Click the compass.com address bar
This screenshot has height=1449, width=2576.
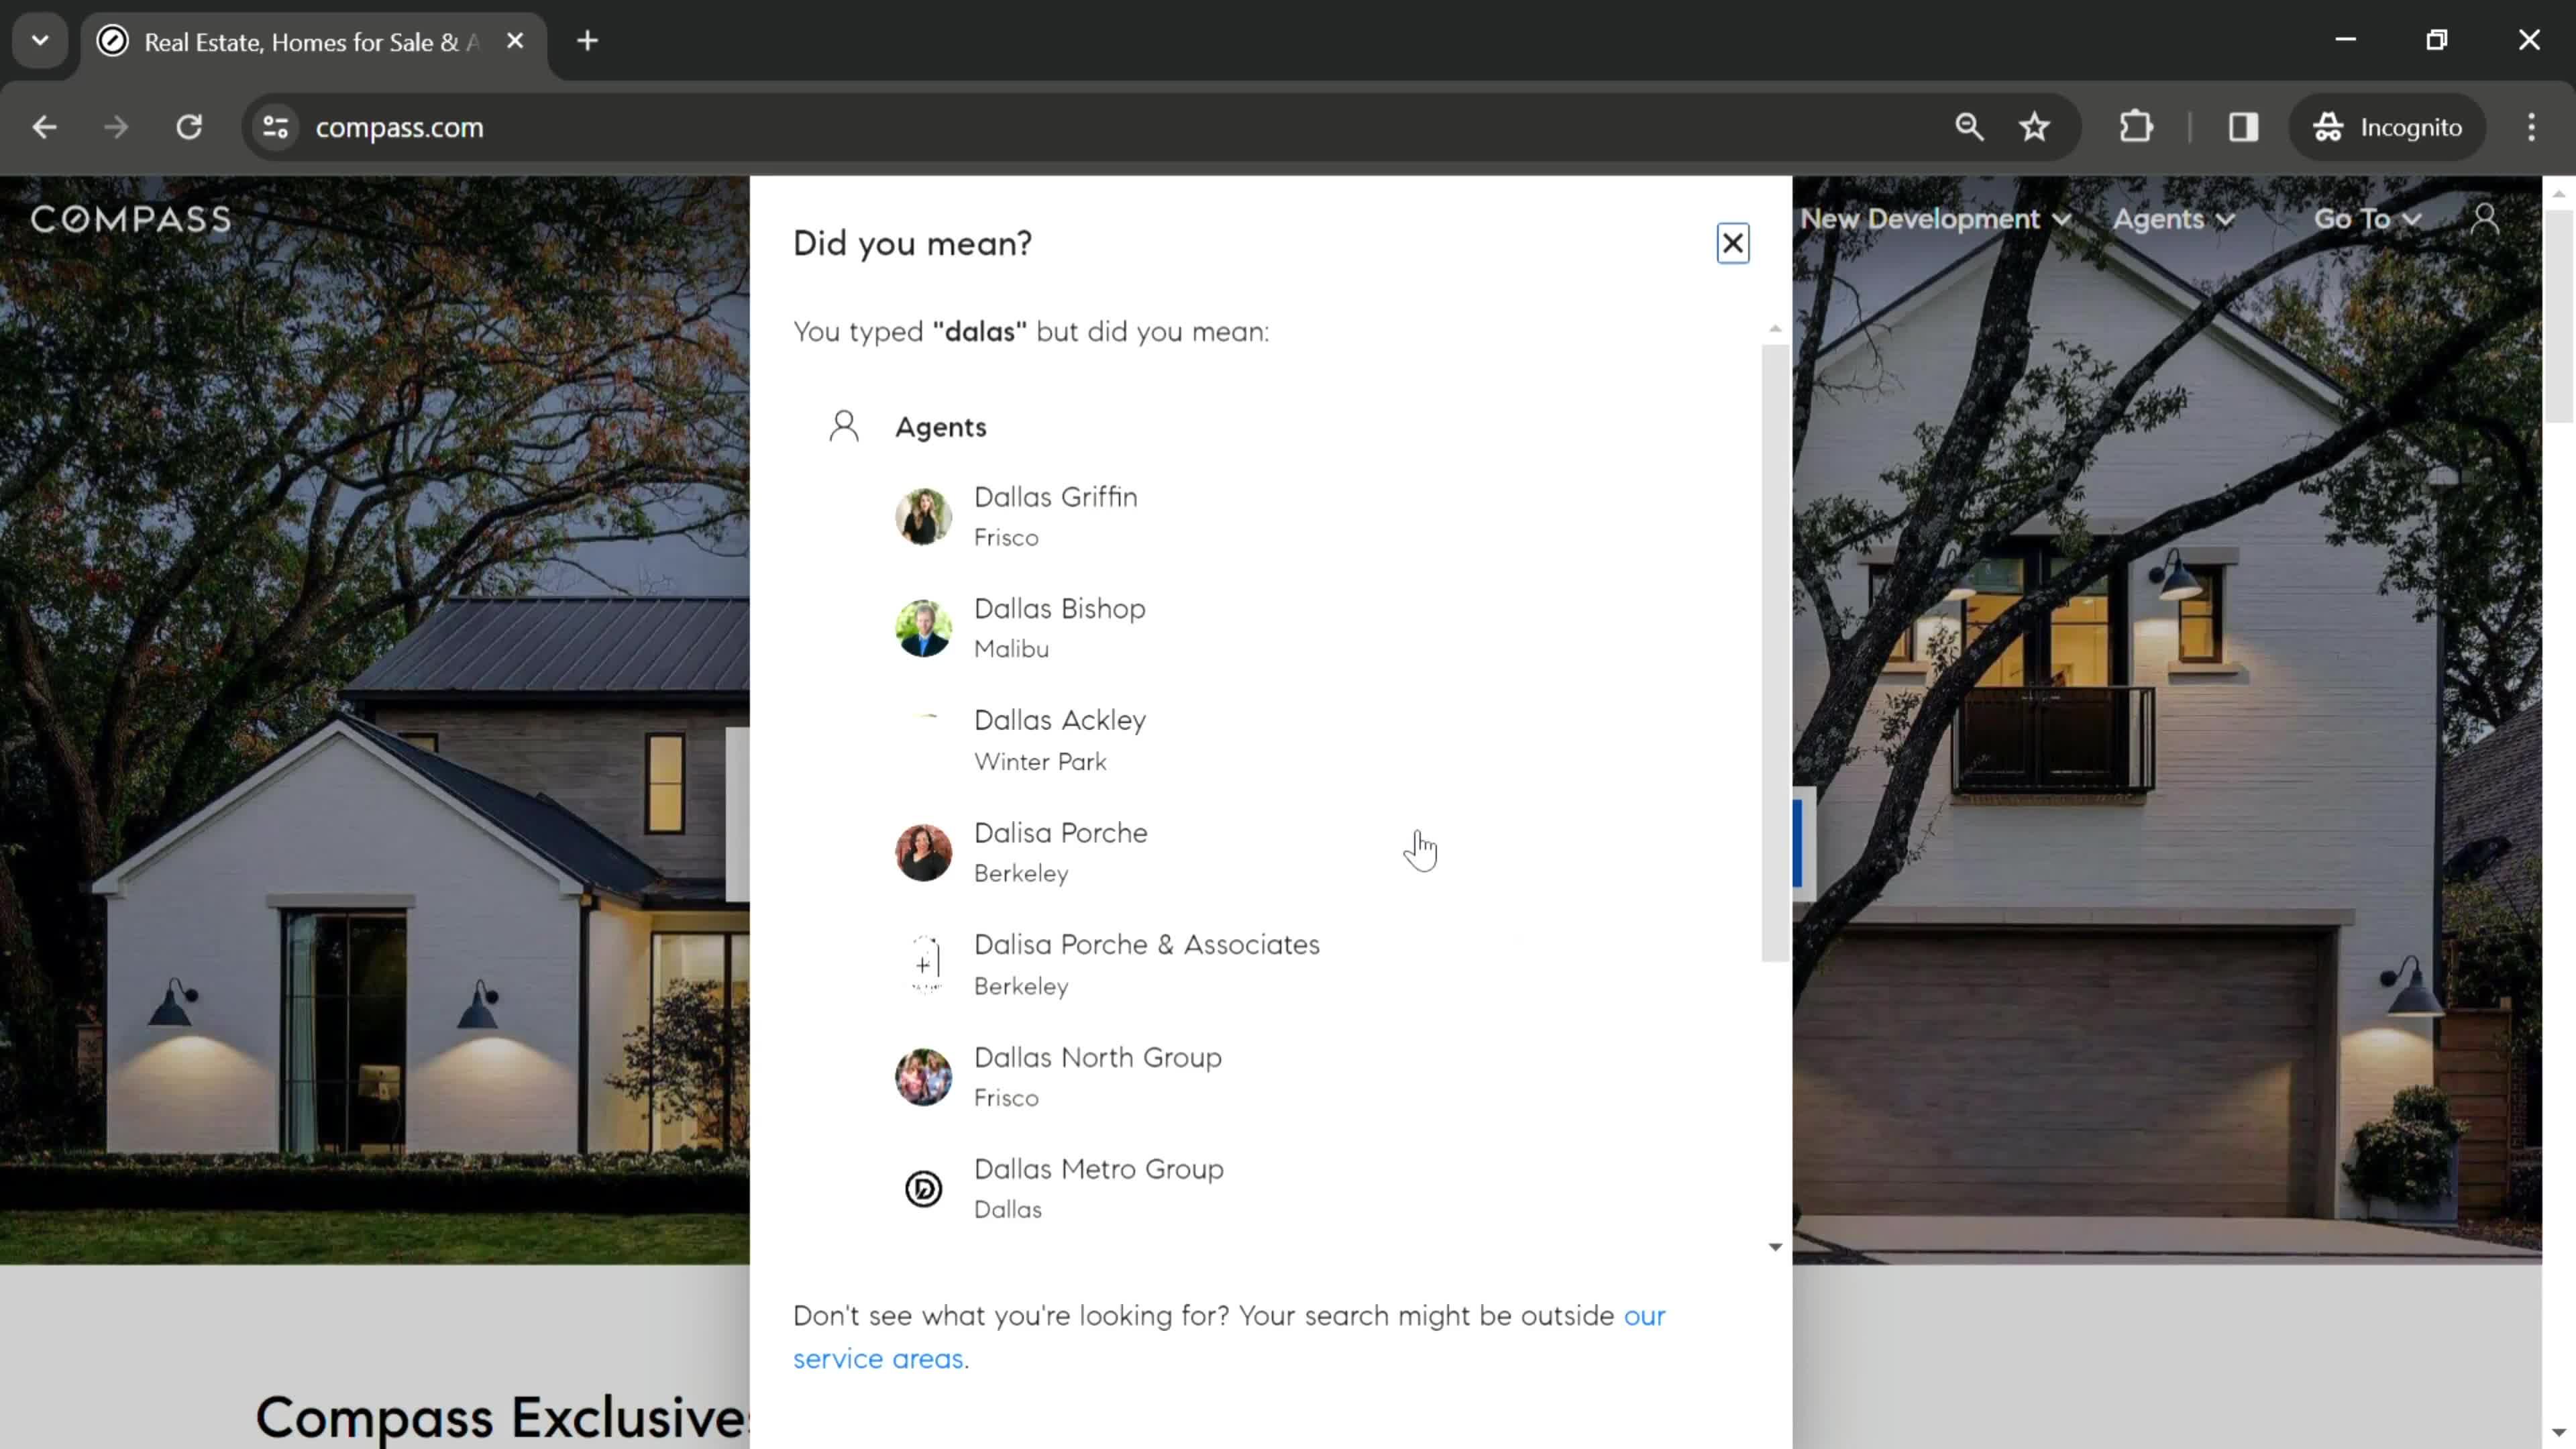(1100, 127)
